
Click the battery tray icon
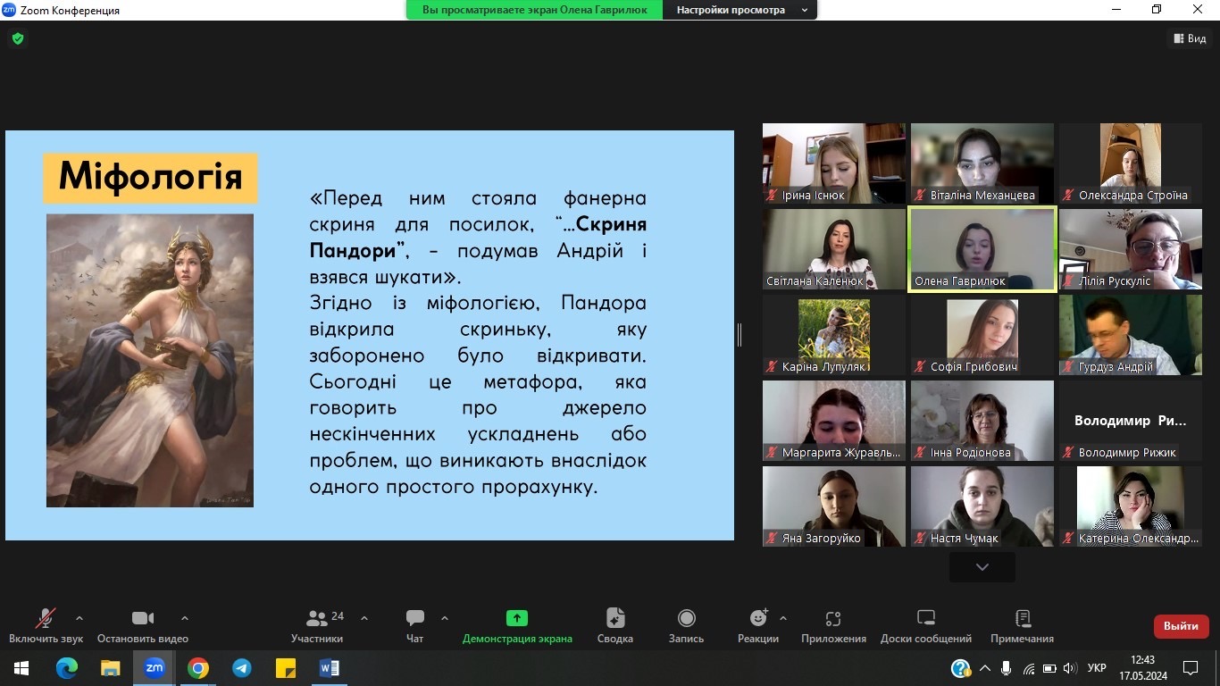point(1049,668)
